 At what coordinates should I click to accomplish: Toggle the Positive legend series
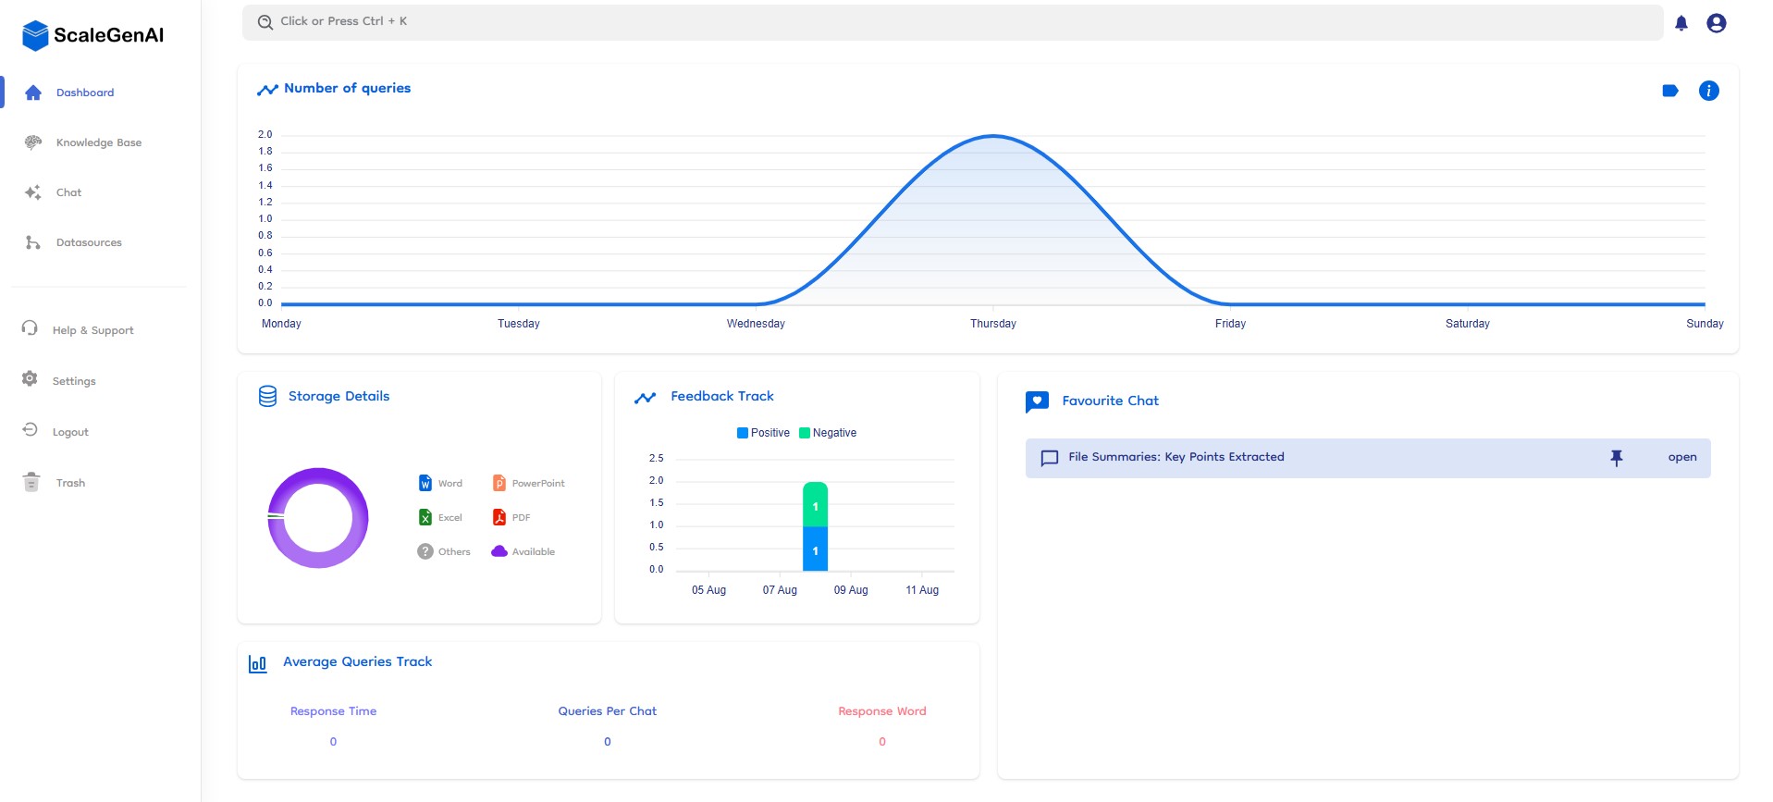pos(763,433)
